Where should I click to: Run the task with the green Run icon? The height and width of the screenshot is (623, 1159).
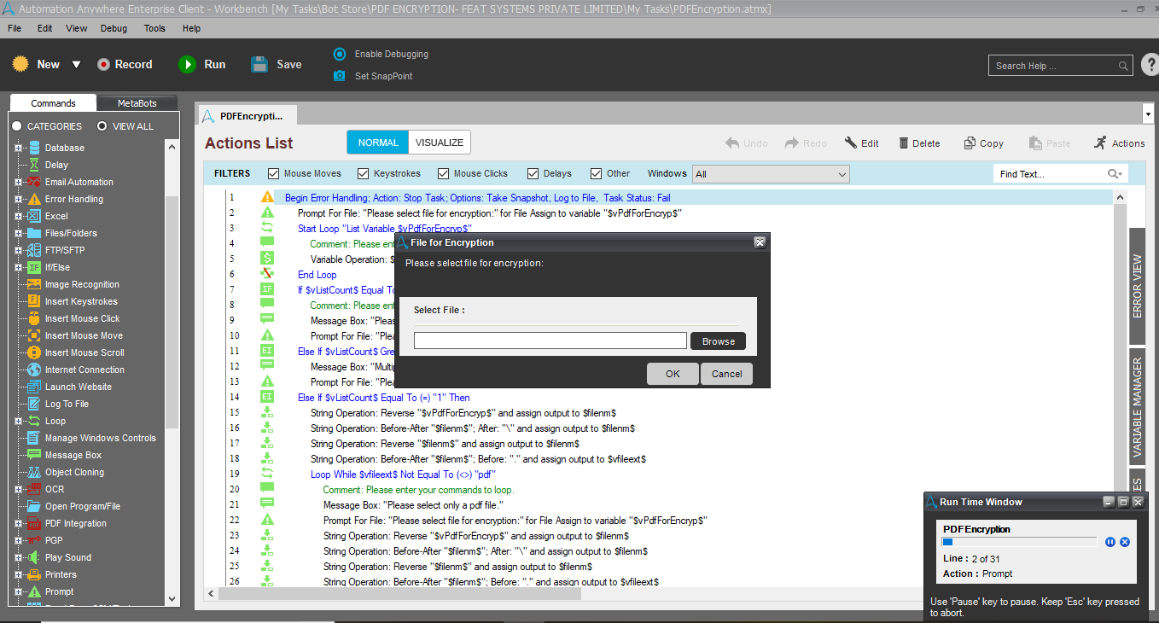tap(187, 64)
